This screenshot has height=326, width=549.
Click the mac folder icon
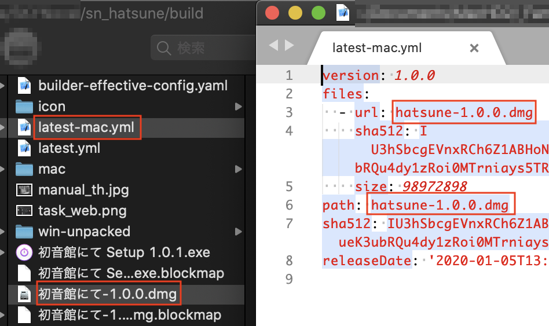[24, 169]
